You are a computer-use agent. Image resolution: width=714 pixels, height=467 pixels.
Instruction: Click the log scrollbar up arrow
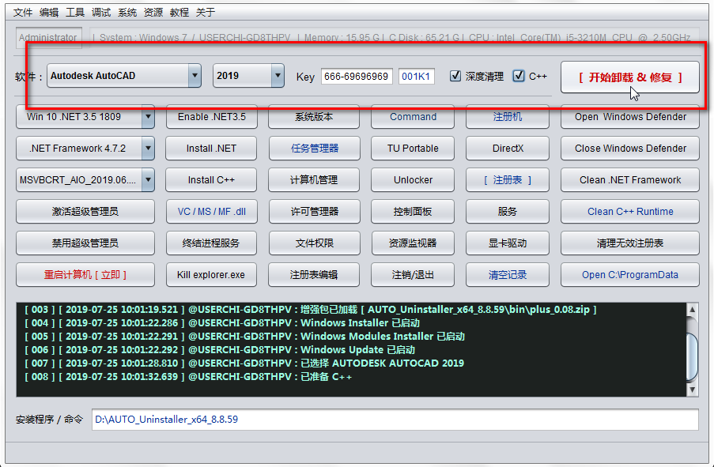[x=692, y=310]
